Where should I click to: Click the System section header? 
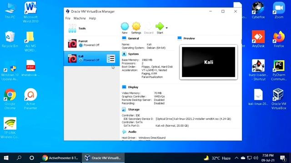[x=133, y=54]
